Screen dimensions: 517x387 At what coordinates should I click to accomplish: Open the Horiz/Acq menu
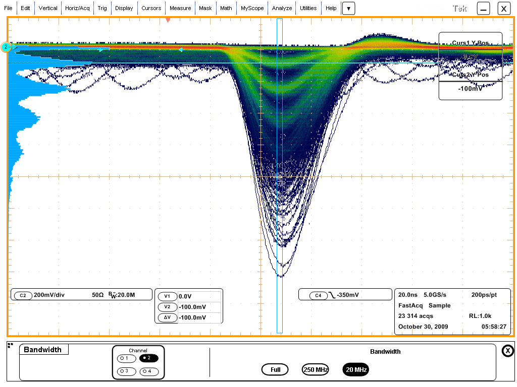click(x=77, y=8)
